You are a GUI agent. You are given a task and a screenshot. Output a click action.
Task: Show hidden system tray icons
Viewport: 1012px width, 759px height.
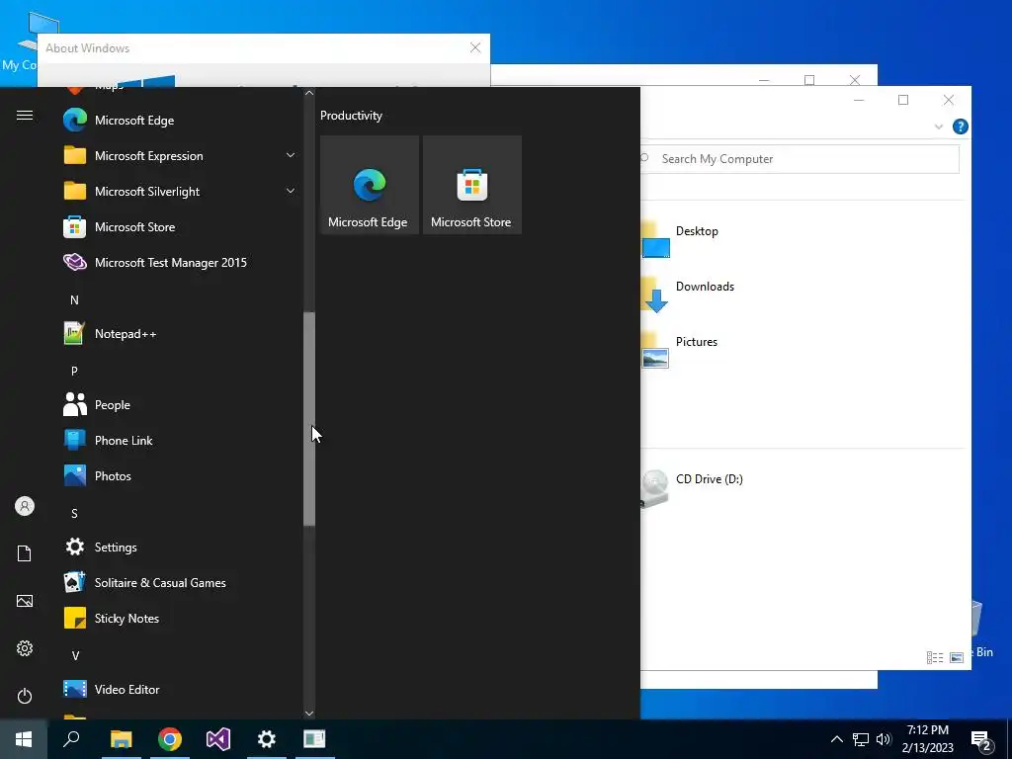(836, 739)
